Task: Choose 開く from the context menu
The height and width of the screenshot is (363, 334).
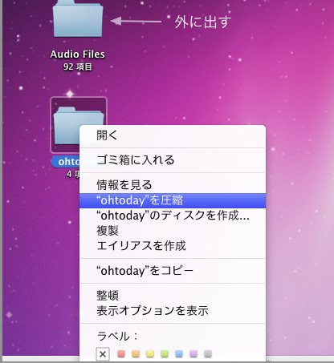Action: (173, 135)
